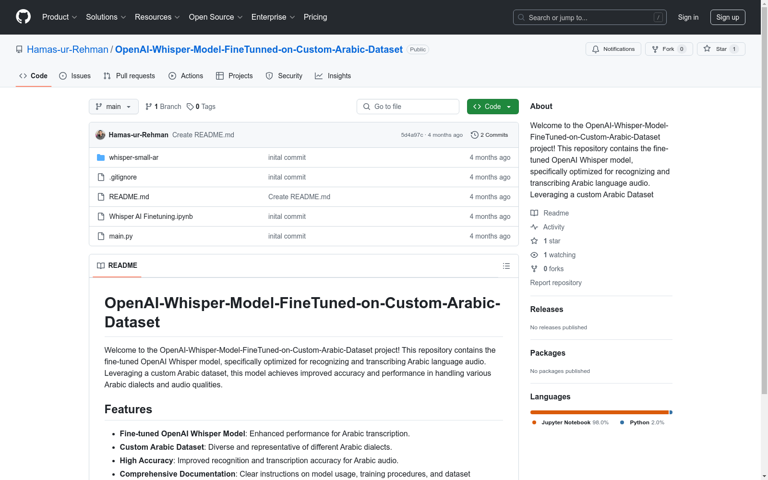Open the Insights tab
768x480 pixels.
pos(333,76)
